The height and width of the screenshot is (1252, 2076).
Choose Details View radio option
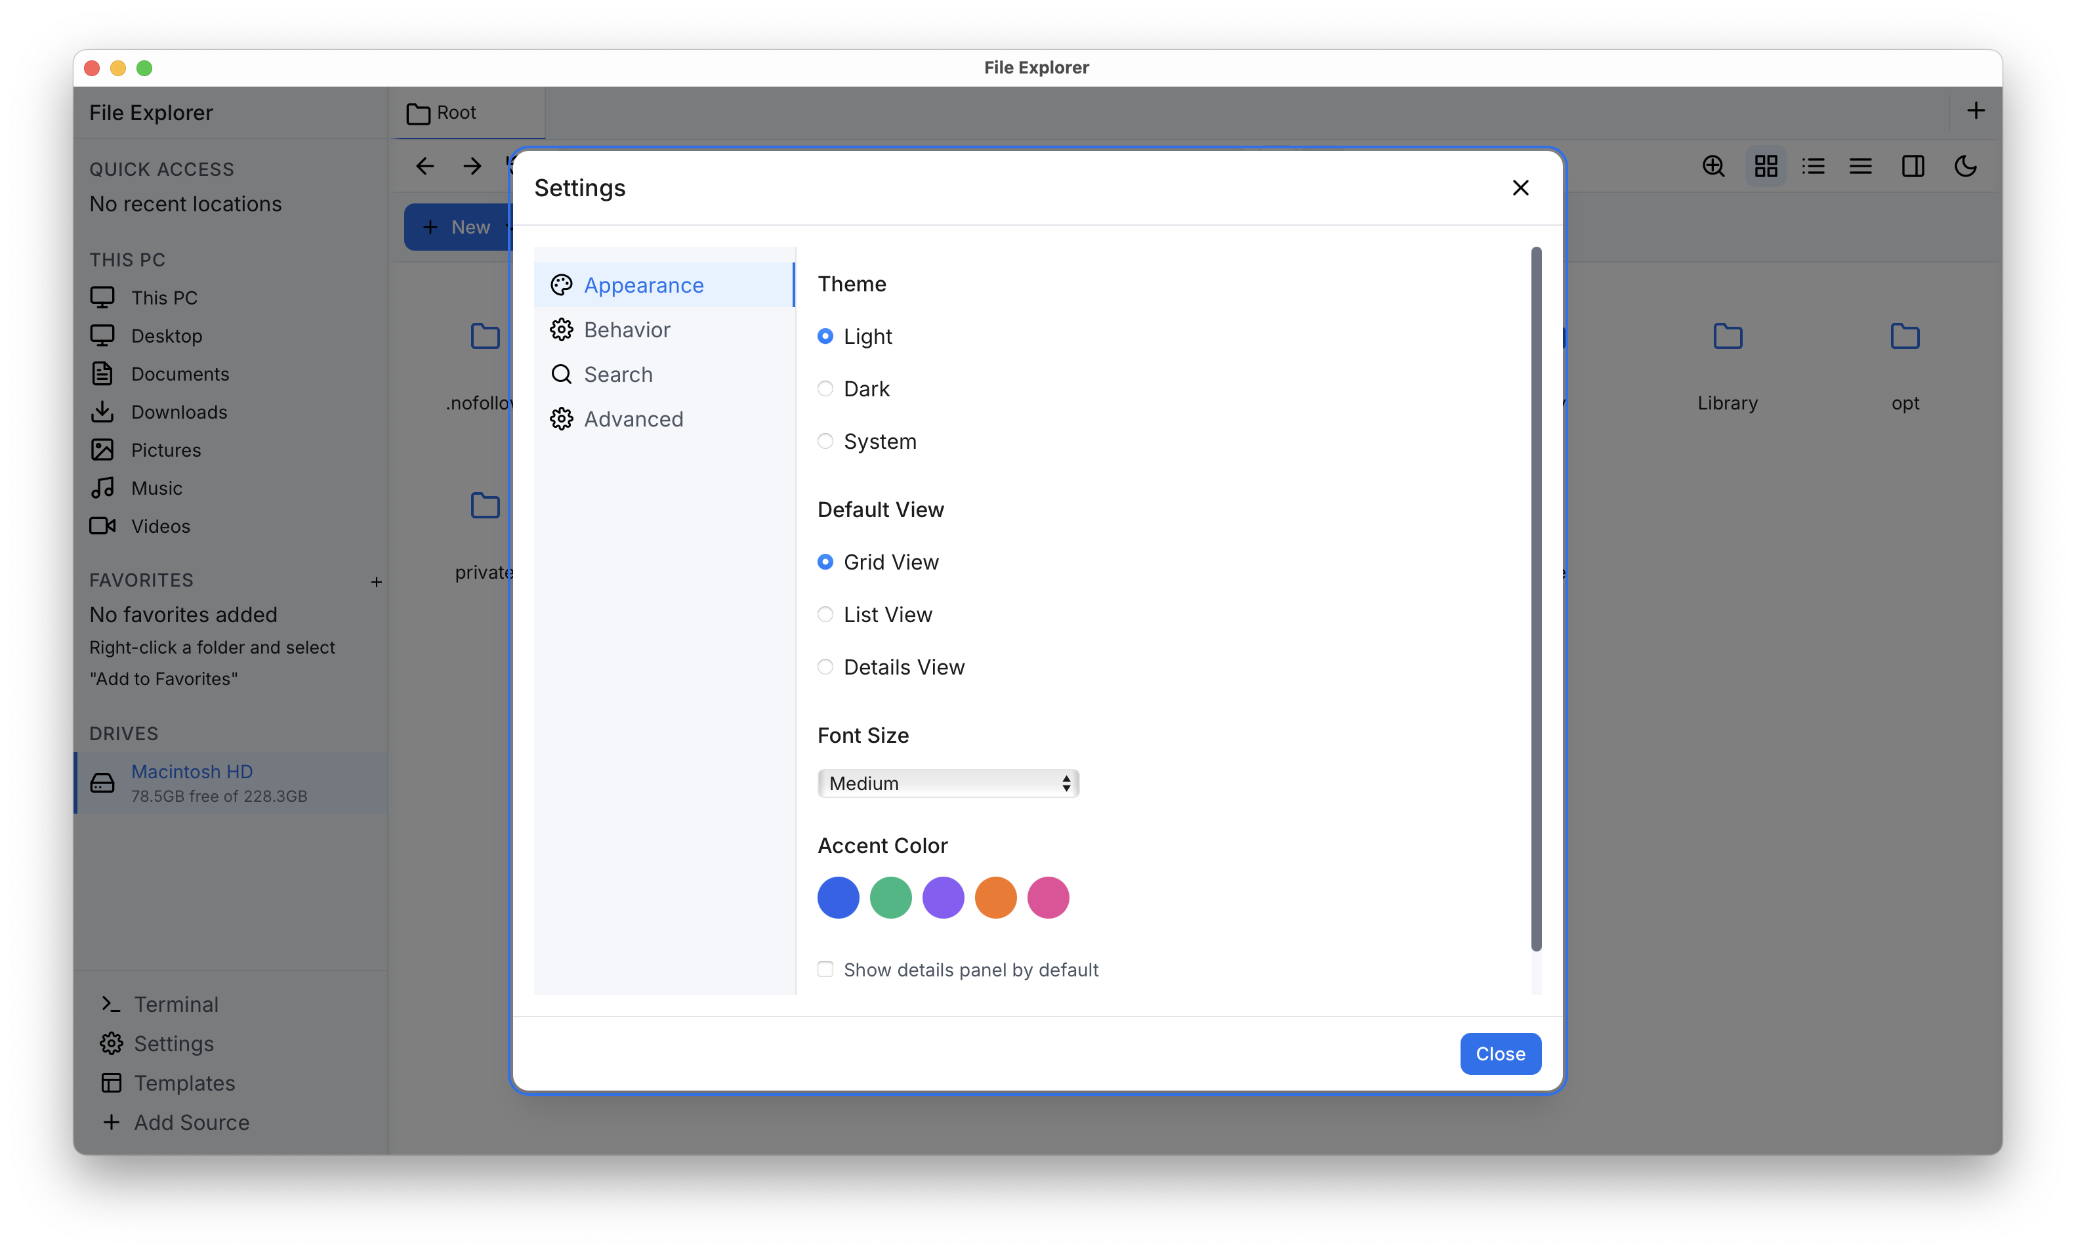pos(825,667)
